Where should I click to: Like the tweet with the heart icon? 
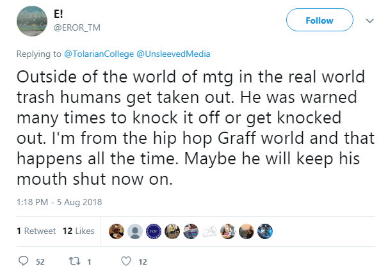pos(126,261)
